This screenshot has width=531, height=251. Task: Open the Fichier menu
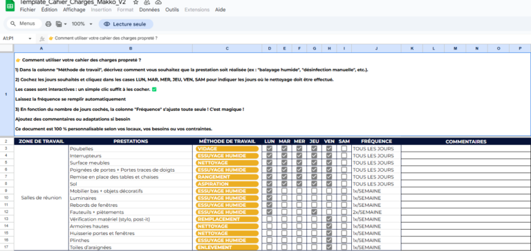click(28, 10)
